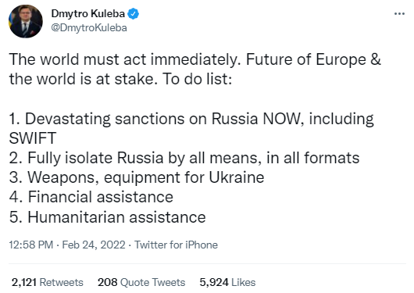Click the 'Weapons, equipment for Ukraine' line
The width and height of the screenshot is (414, 293).
(137, 177)
